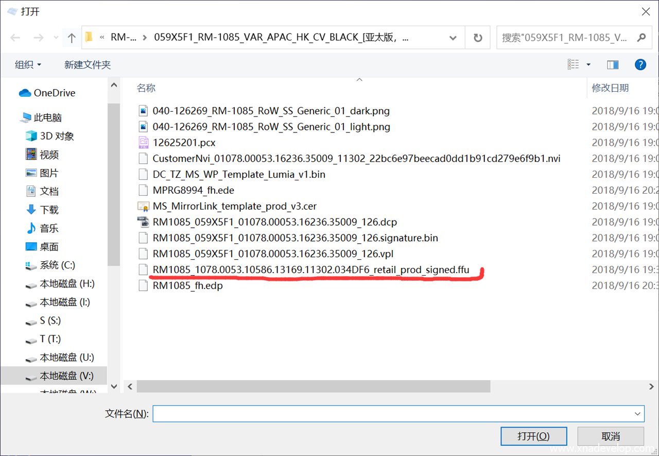Select the MS_MirrorLink_template_prod_v3.cer file
Viewport: 659px width, 456px height.
[234, 206]
